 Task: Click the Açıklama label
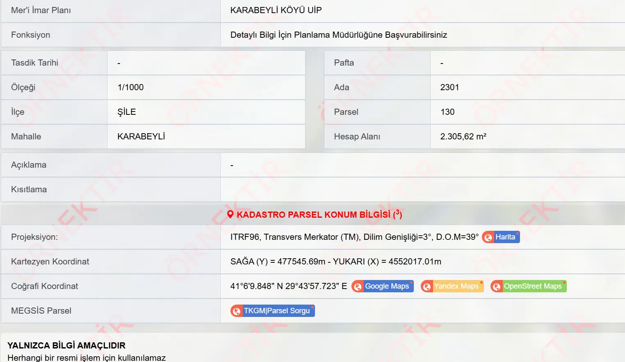pos(29,165)
